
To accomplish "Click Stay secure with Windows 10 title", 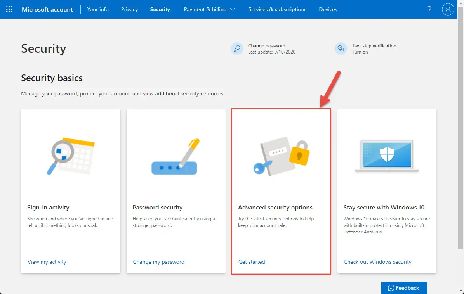I will tap(384, 208).
